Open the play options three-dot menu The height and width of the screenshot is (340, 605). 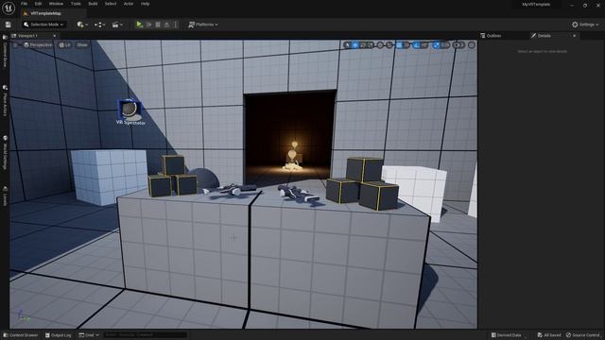point(176,25)
